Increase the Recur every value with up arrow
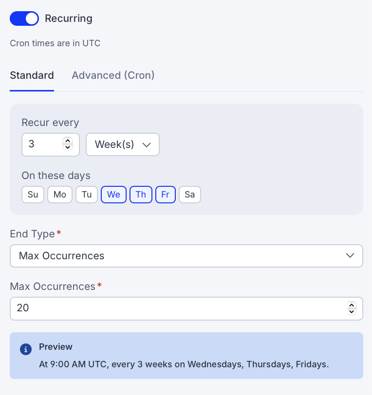The width and height of the screenshot is (372, 395). (x=68, y=142)
